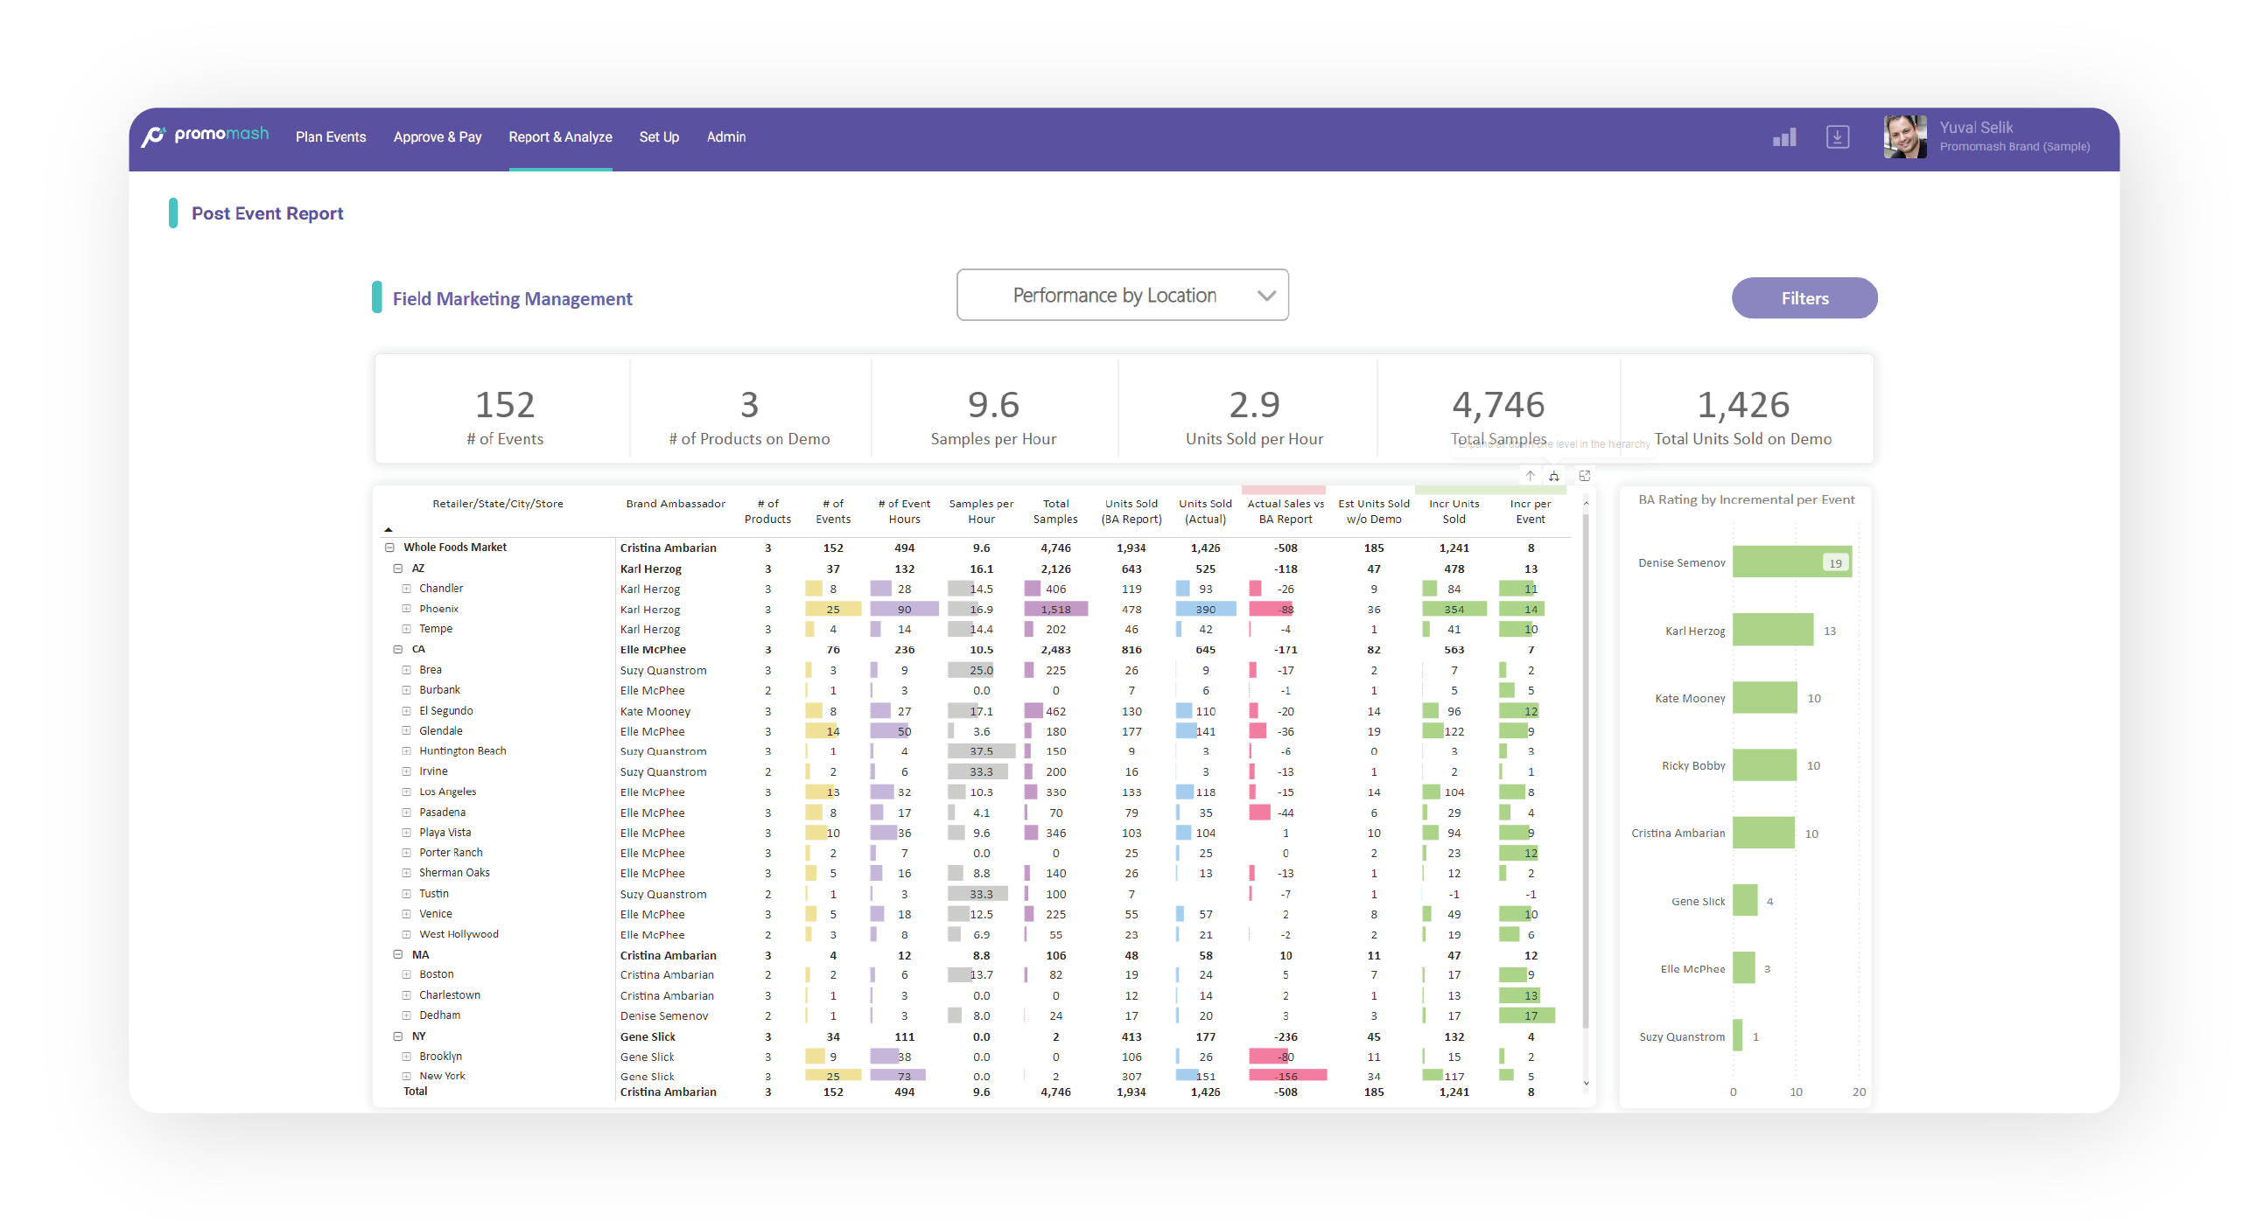The height and width of the screenshot is (1221, 2249).
Task: Collapse the CA state group
Action: (398, 650)
